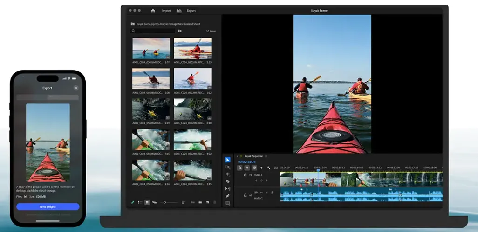The height and width of the screenshot is (232, 478).
Task: Open the search filter bin options
Action: pyautogui.click(x=180, y=31)
